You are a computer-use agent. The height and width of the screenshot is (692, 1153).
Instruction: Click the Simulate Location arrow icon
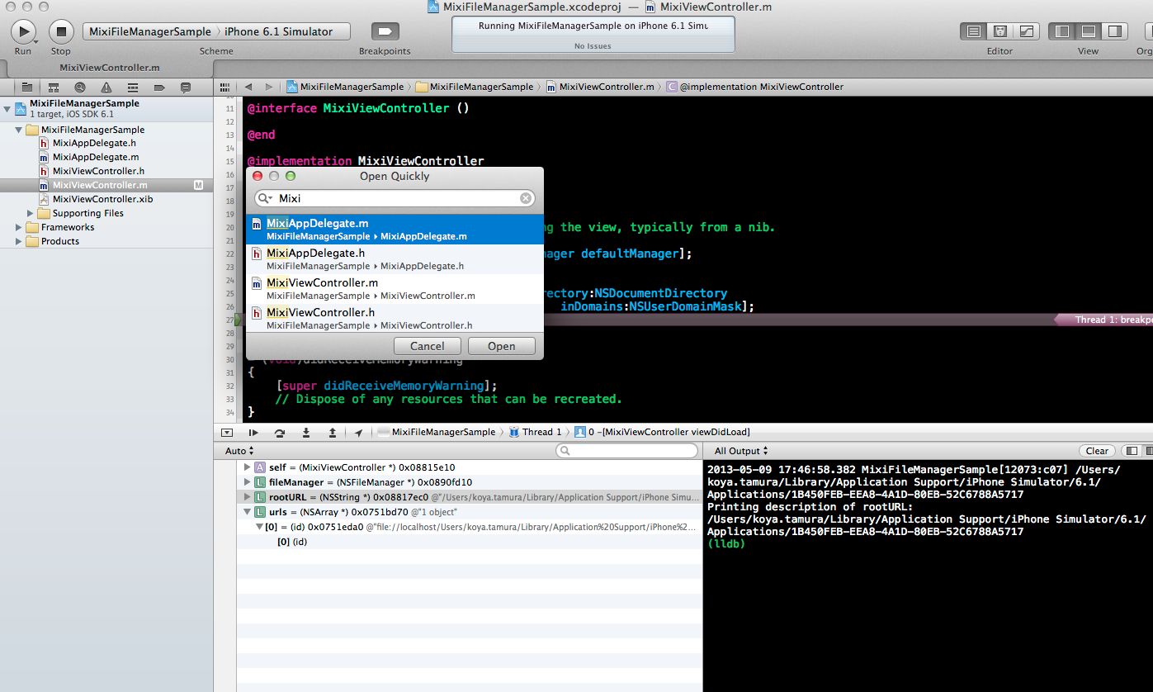(359, 432)
